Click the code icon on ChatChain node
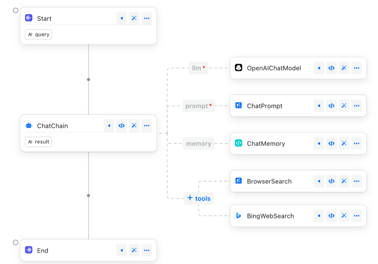 (121, 126)
